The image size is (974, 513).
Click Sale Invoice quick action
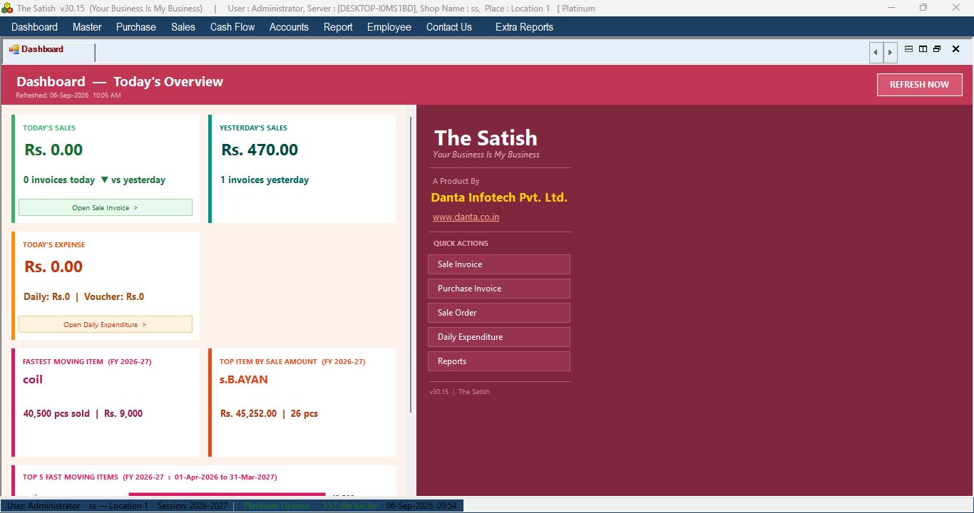click(x=499, y=264)
